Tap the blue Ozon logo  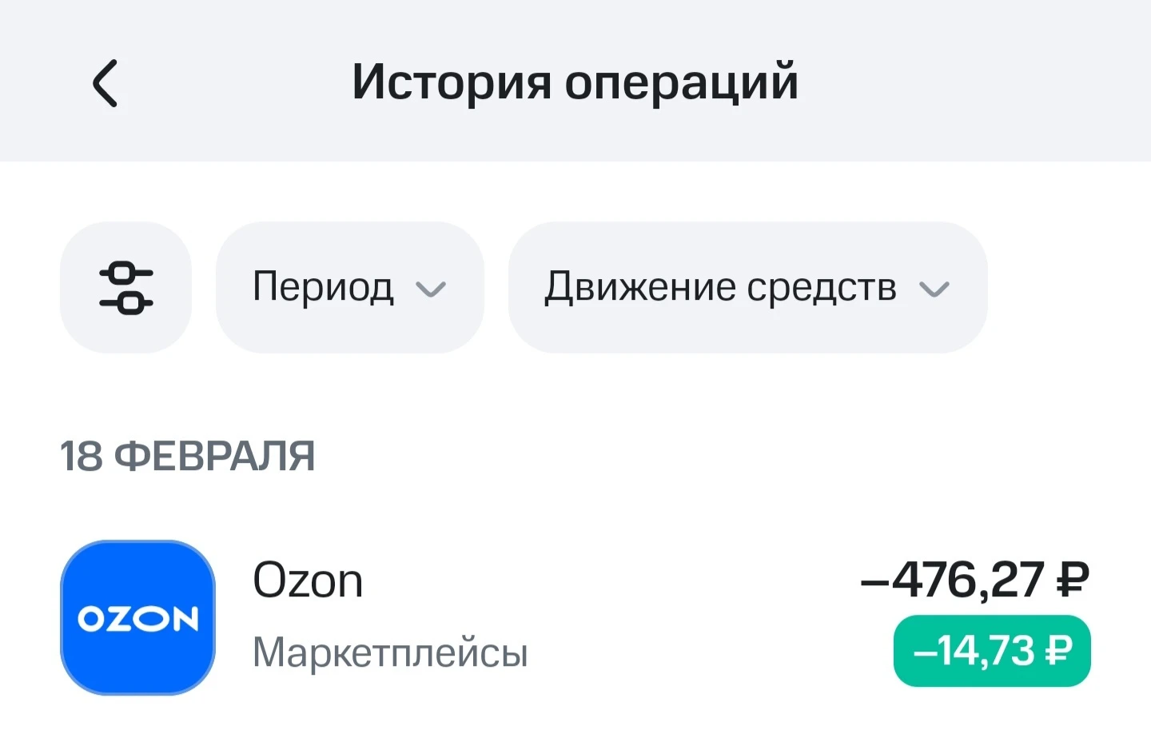[137, 617]
